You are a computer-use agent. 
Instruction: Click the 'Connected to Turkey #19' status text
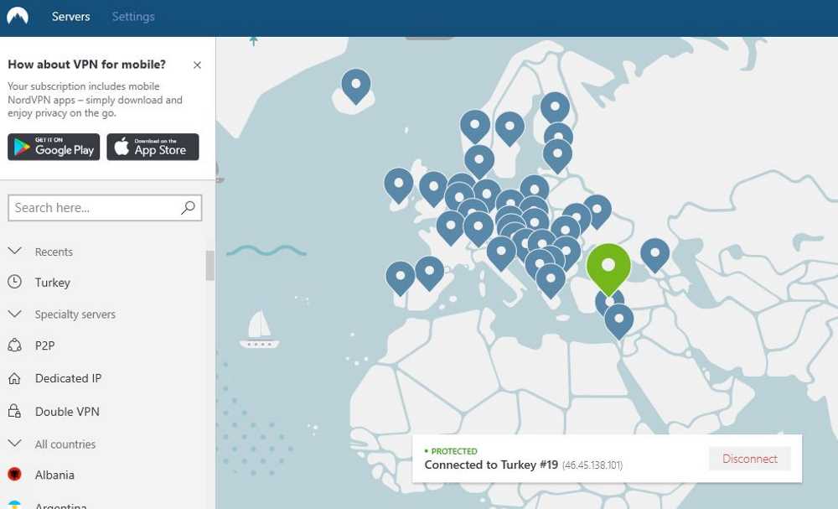[x=491, y=465]
